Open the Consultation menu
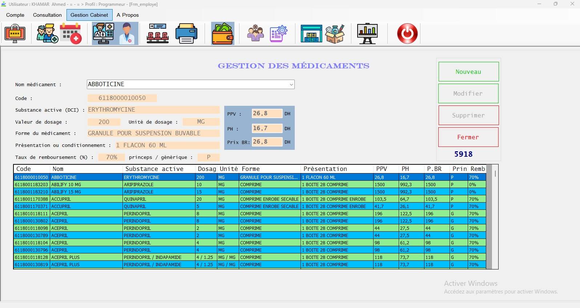Viewport: 580px width, 308px height. tap(47, 15)
